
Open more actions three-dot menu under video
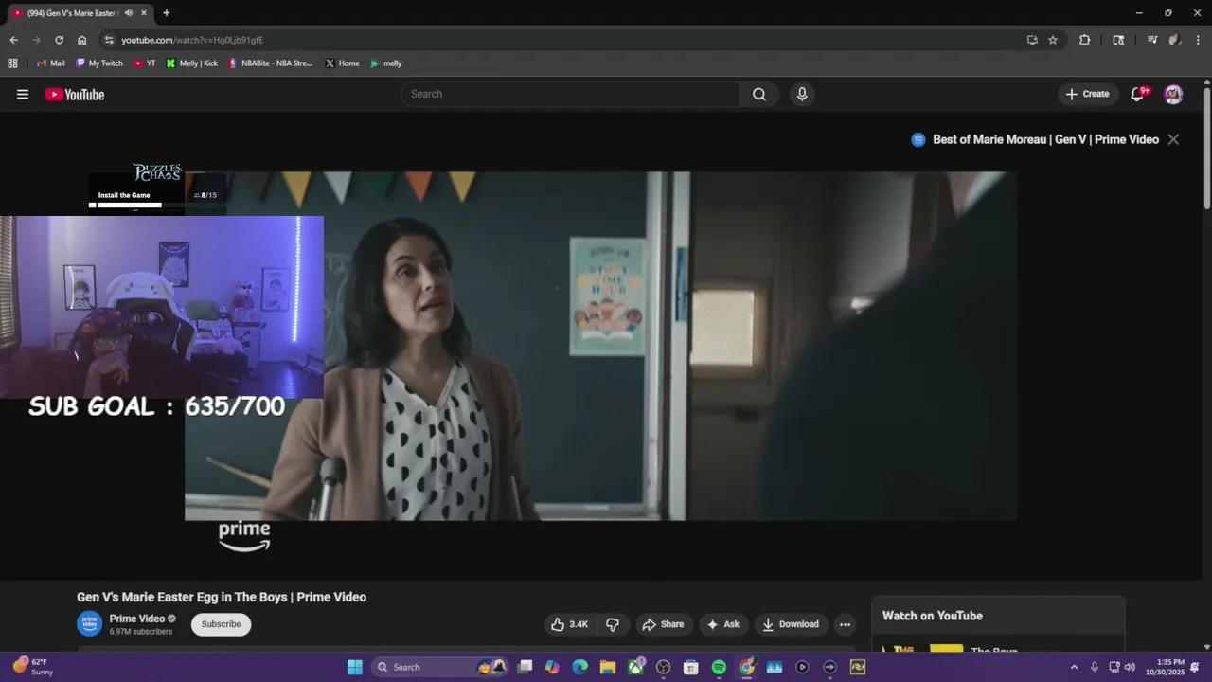[x=845, y=624]
